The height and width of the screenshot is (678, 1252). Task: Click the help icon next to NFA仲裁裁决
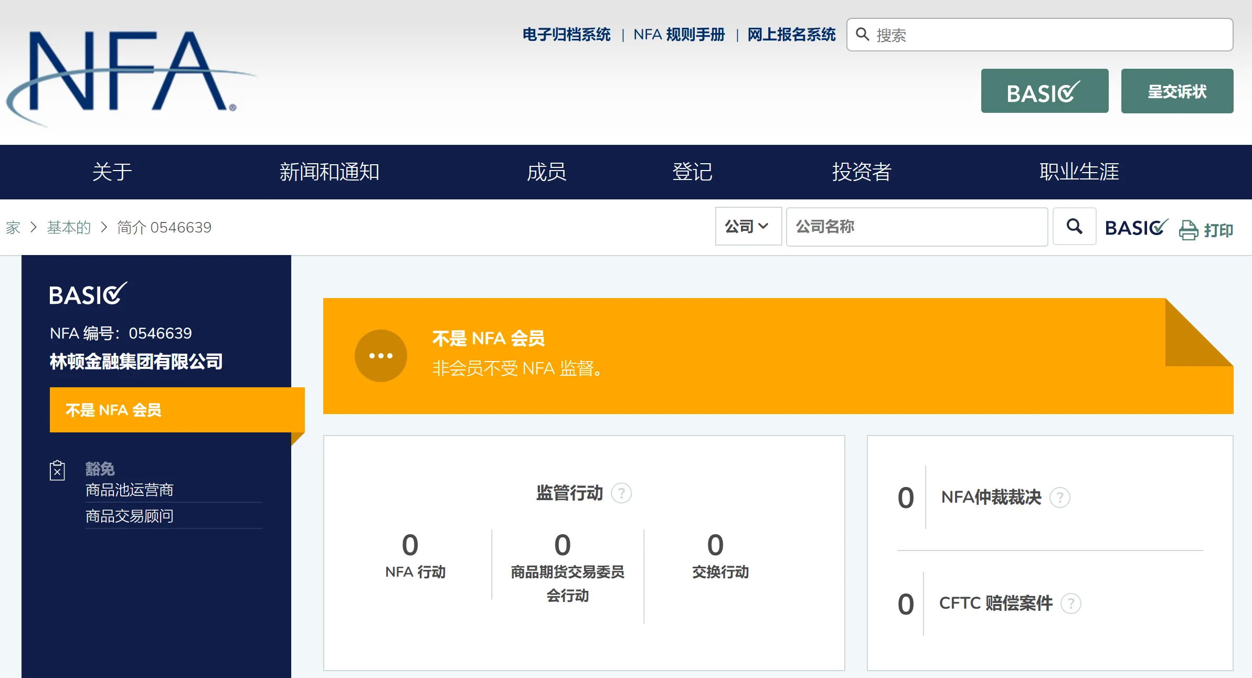[x=1060, y=497]
